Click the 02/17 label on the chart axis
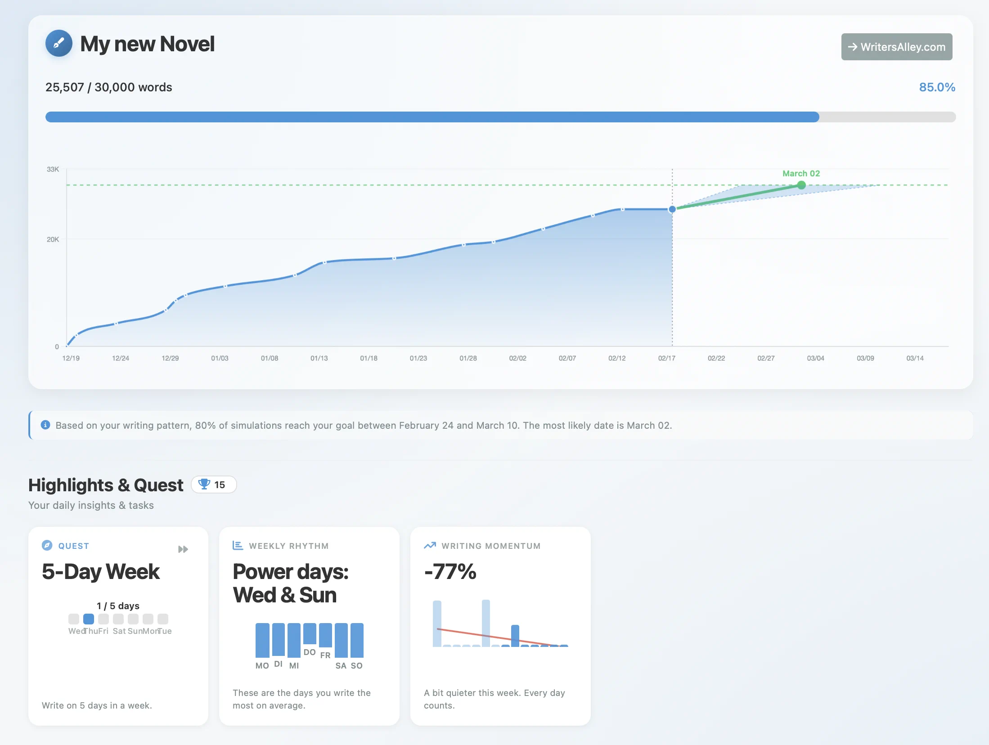 click(666, 358)
